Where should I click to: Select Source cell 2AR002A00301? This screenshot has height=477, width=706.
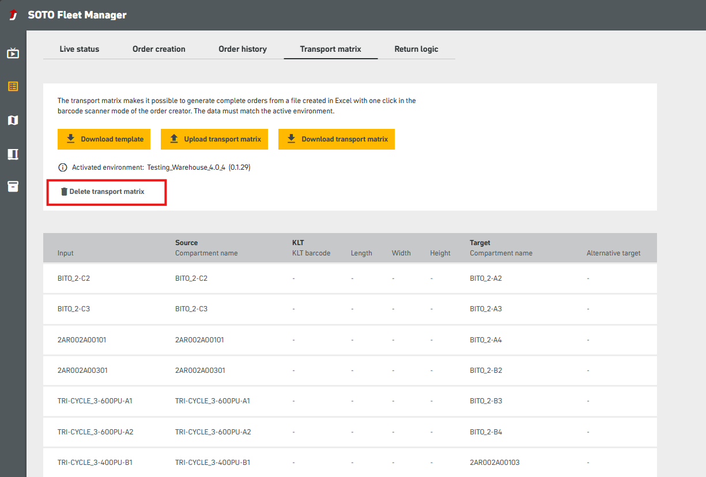tap(199, 371)
